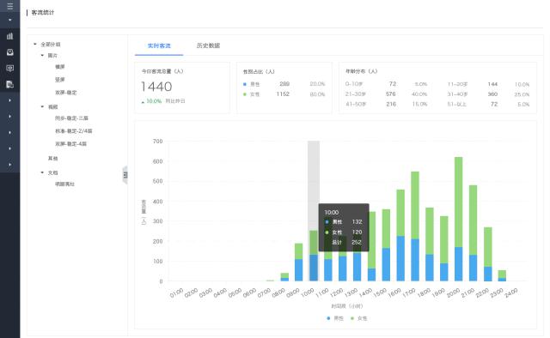Select the tree item ending in 2/4 under 视频

coord(73,130)
